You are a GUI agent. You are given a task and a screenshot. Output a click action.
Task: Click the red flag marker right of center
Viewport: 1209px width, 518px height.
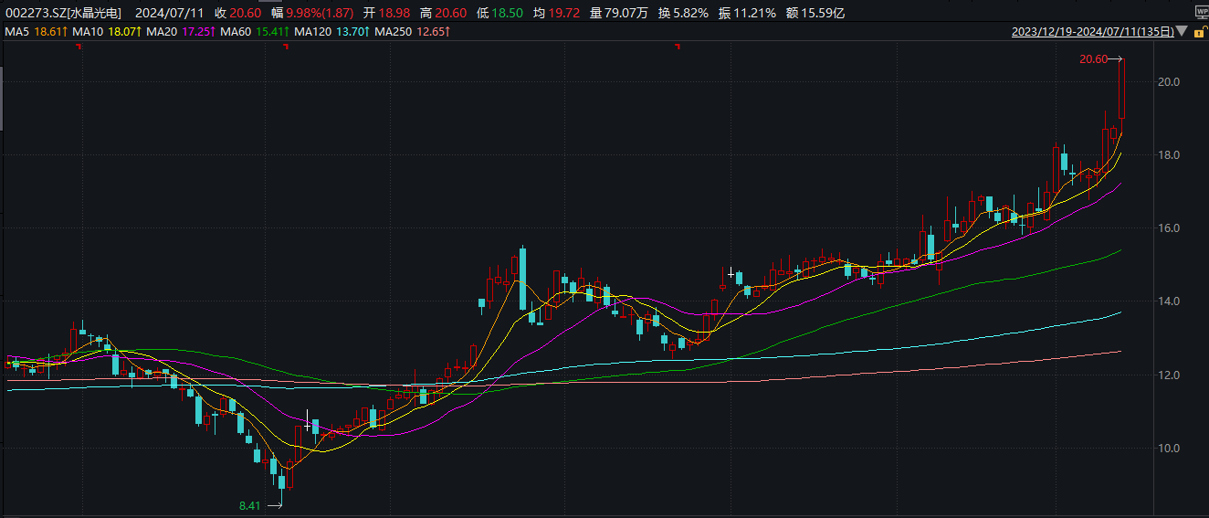677,47
